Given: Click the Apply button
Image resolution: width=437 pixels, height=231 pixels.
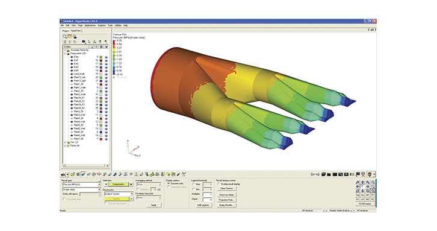Looking at the screenshot, I should tap(154, 205).
